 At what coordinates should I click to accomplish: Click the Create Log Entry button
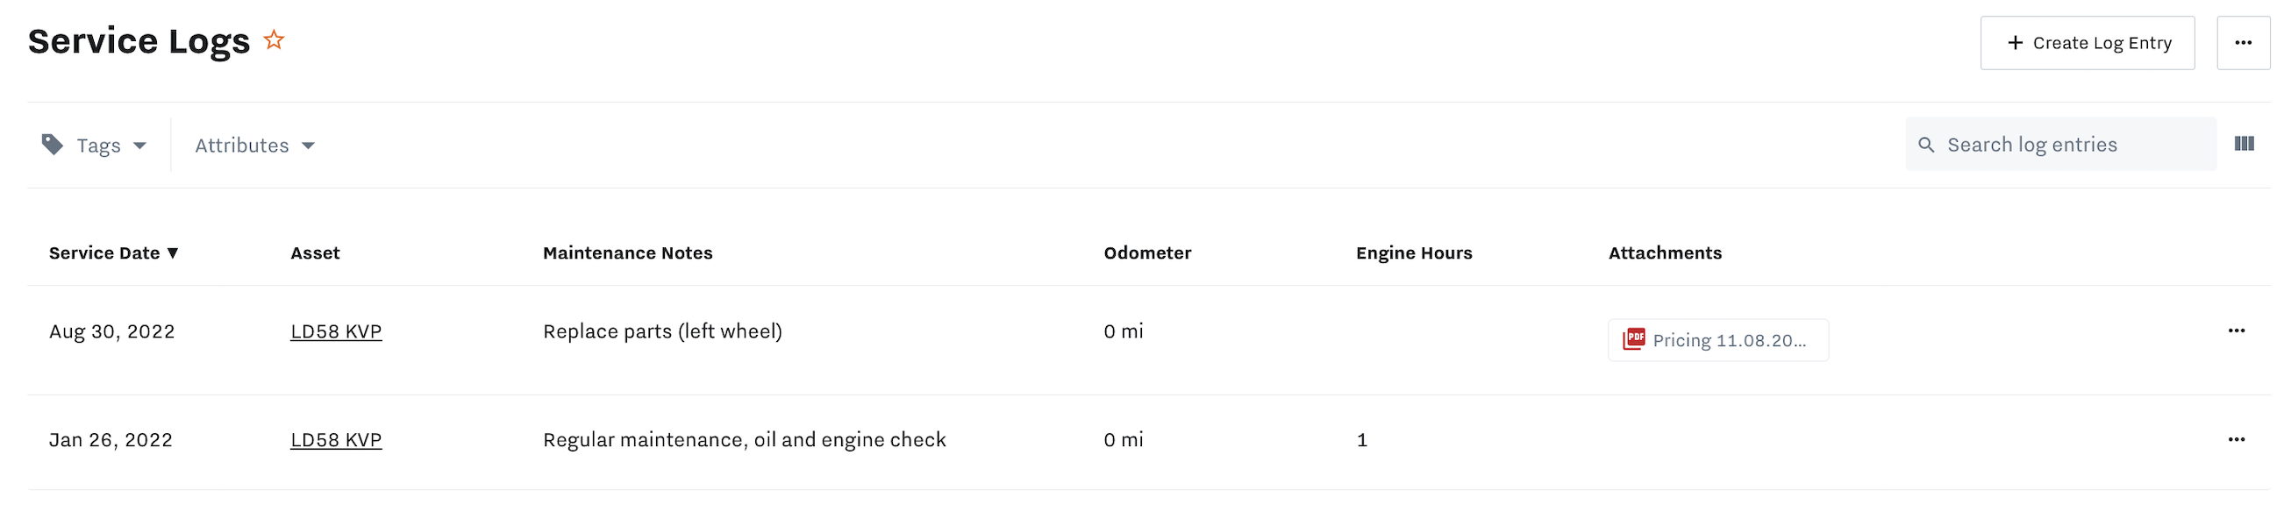[2087, 43]
